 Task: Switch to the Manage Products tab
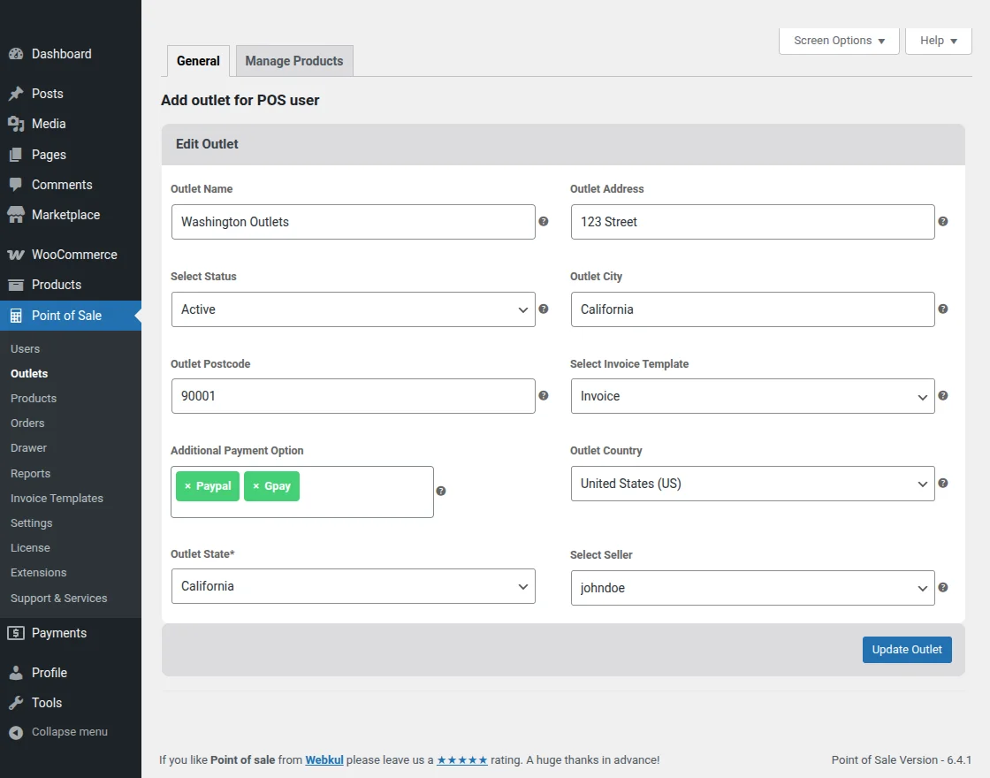(x=294, y=61)
